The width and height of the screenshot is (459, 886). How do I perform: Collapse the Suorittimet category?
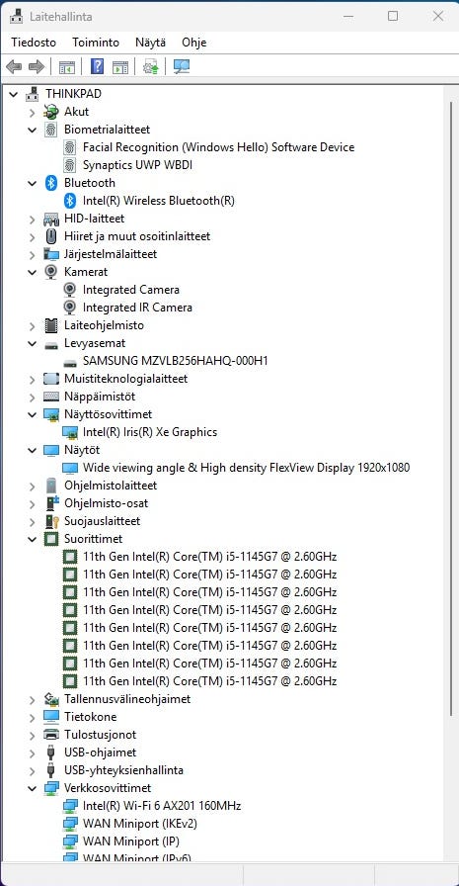pos(33,539)
